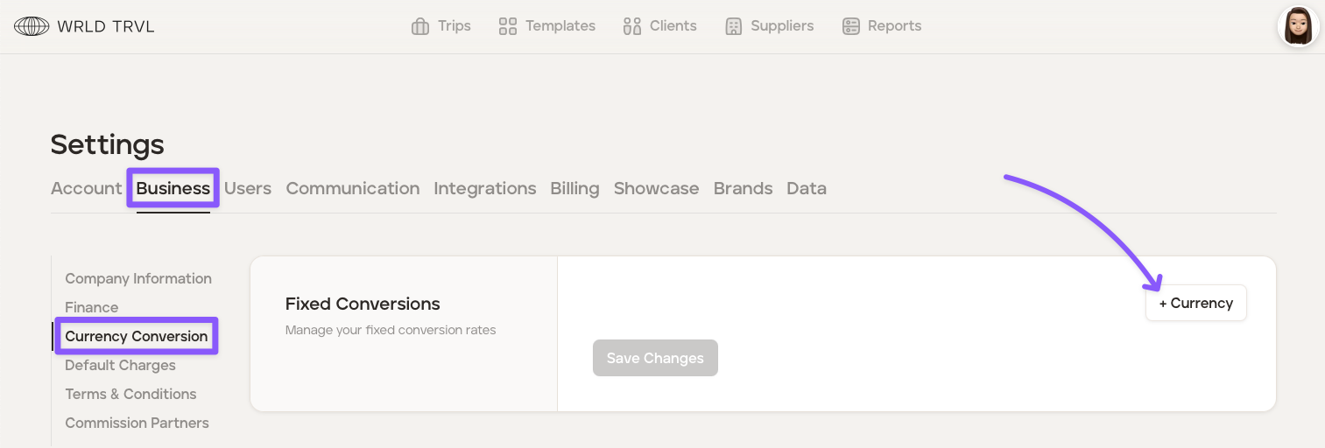Select Default Charges in the sidebar
This screenshot has height=448, width=1325.
120,365
